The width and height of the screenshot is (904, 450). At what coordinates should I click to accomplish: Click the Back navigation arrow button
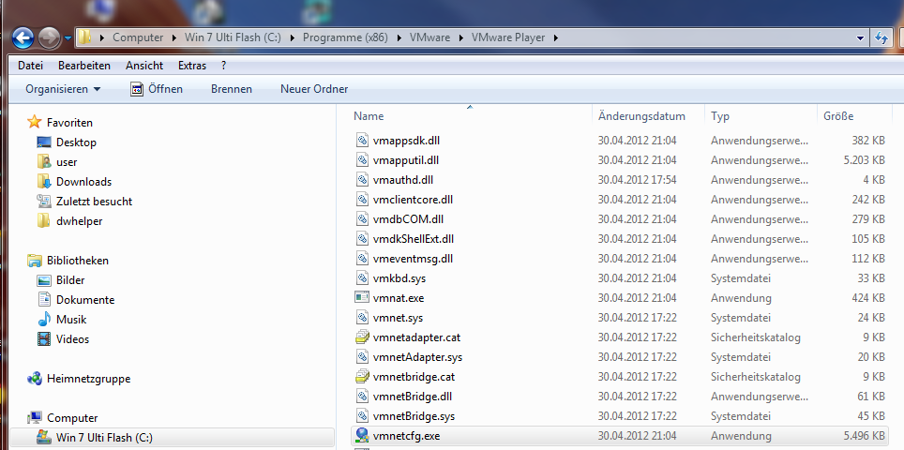pos(23,38)
